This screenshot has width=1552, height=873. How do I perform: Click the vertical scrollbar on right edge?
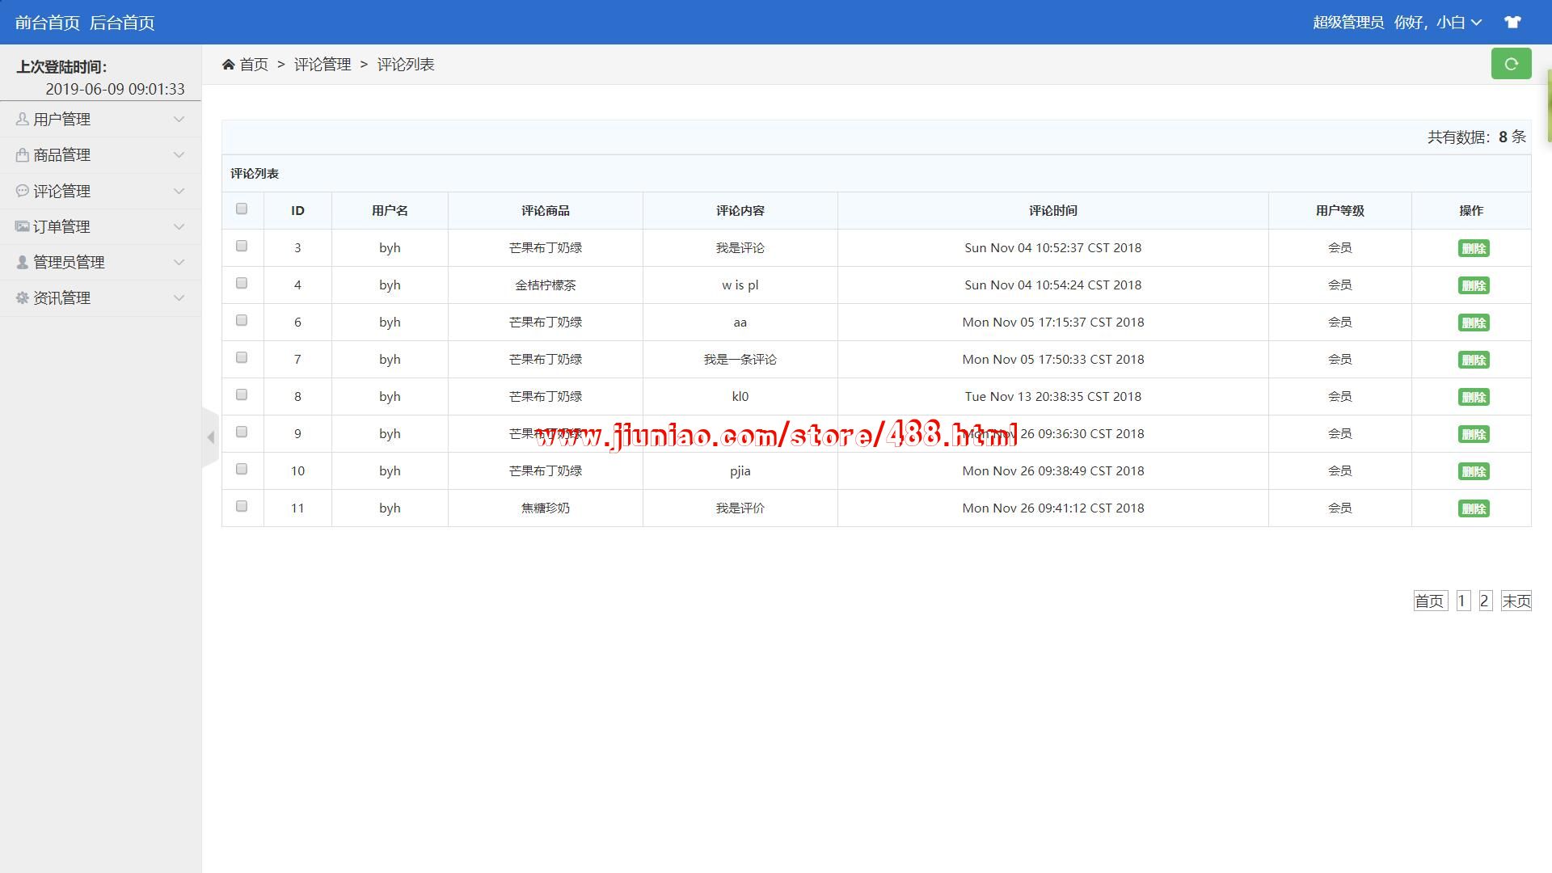coord(1549,105)
